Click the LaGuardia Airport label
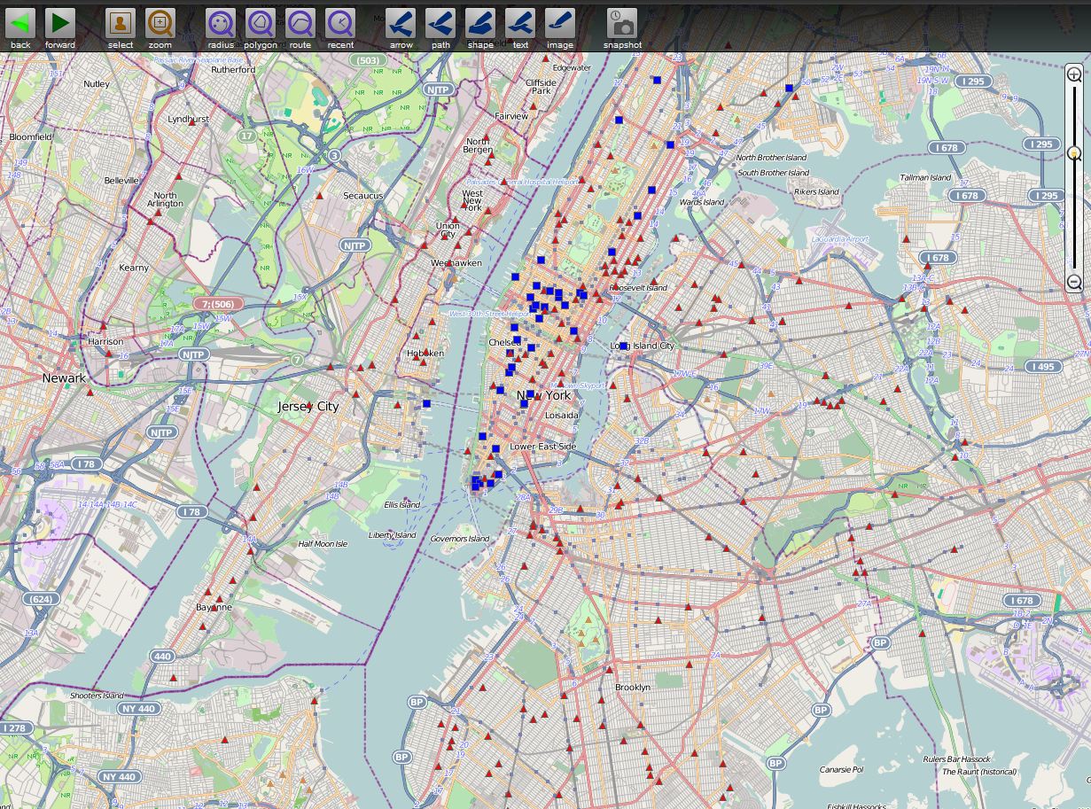Image resolution: width=1091 pixels, height=809 pixels. 840,239
